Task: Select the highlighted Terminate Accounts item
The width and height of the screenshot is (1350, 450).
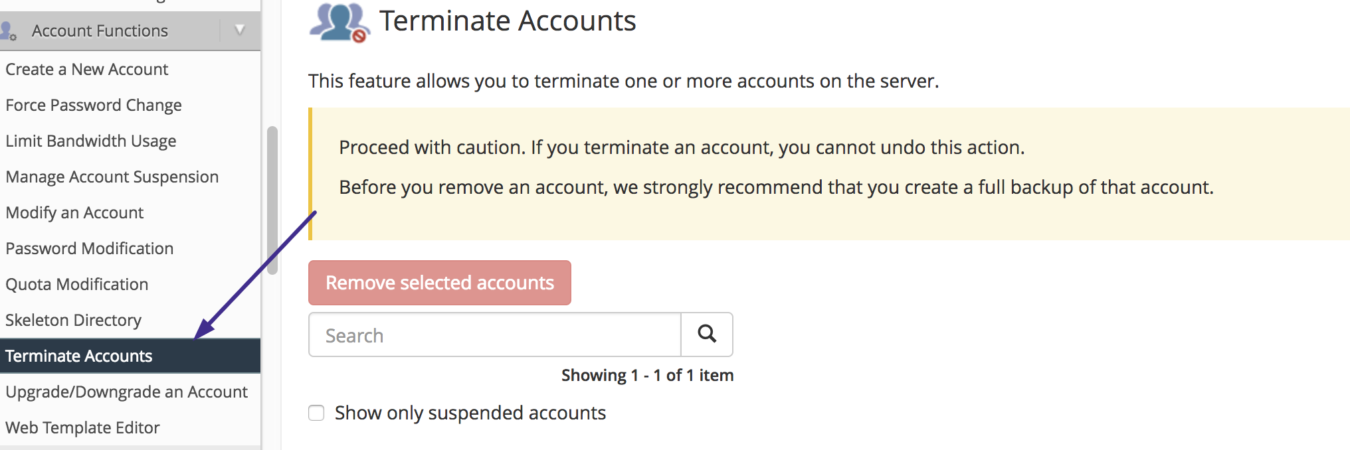Action: click(x=79, y=356)
